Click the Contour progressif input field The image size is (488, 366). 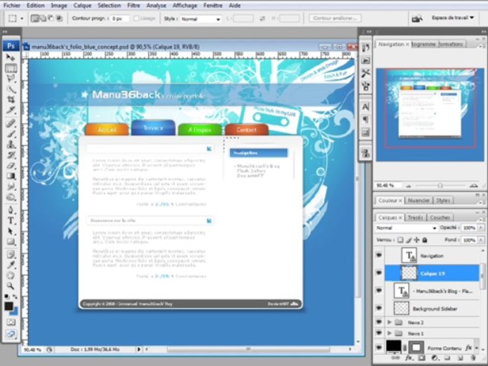point(120,19)
